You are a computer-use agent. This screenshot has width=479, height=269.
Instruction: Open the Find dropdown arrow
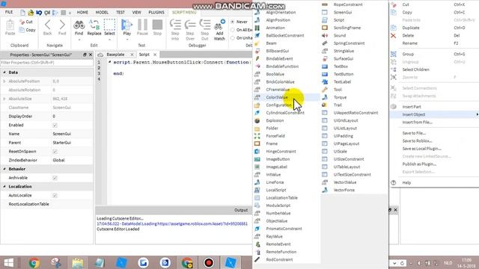click(79, 40)
